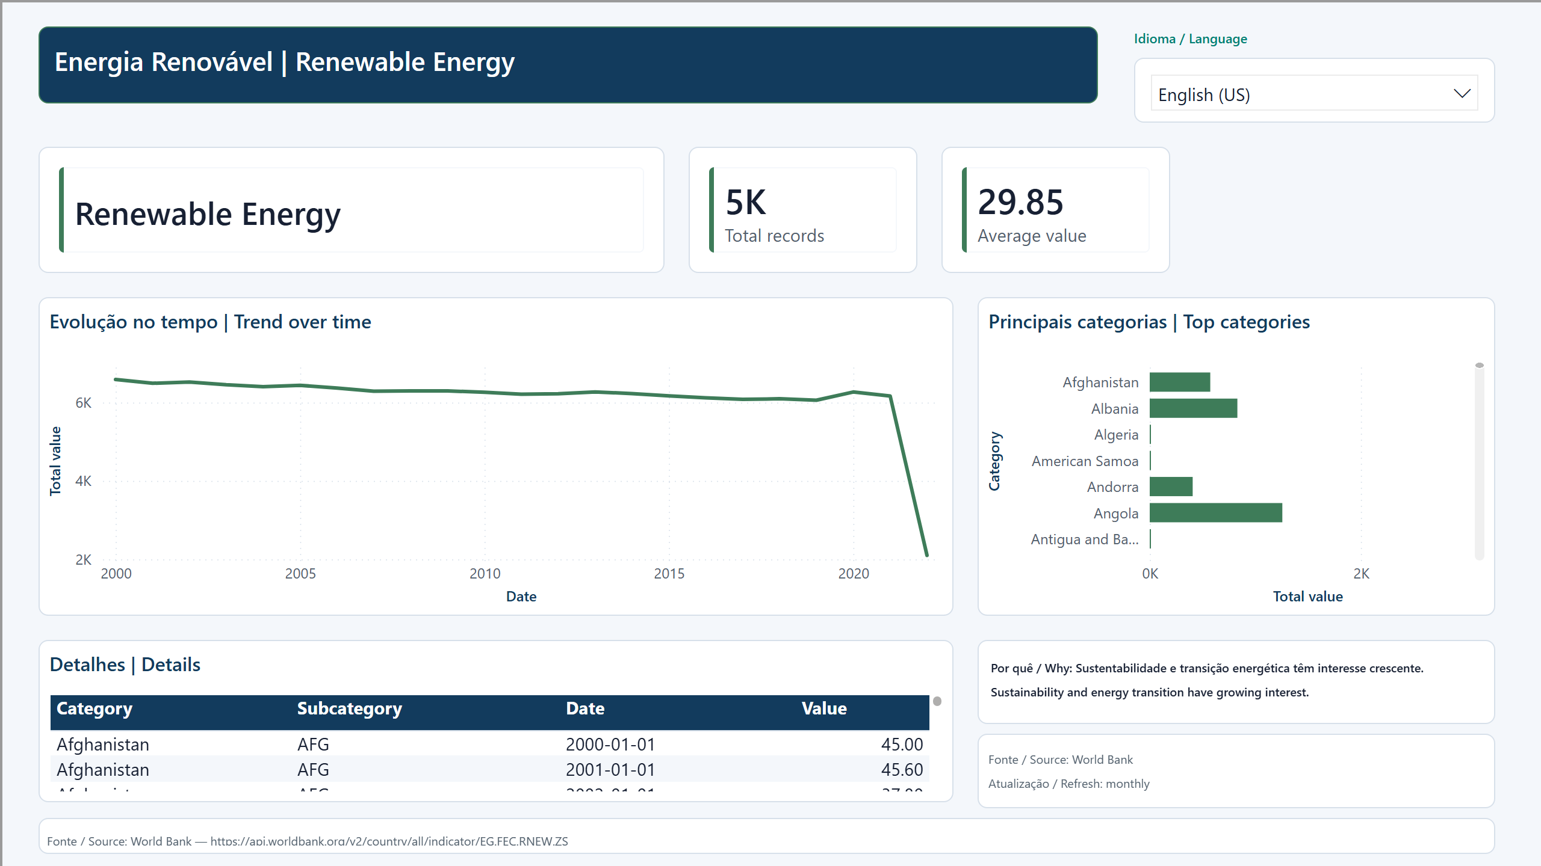Viewport: 1541px width, 866px height.
Task: Sort table by the Value column header
Action: tap(824, 708)
